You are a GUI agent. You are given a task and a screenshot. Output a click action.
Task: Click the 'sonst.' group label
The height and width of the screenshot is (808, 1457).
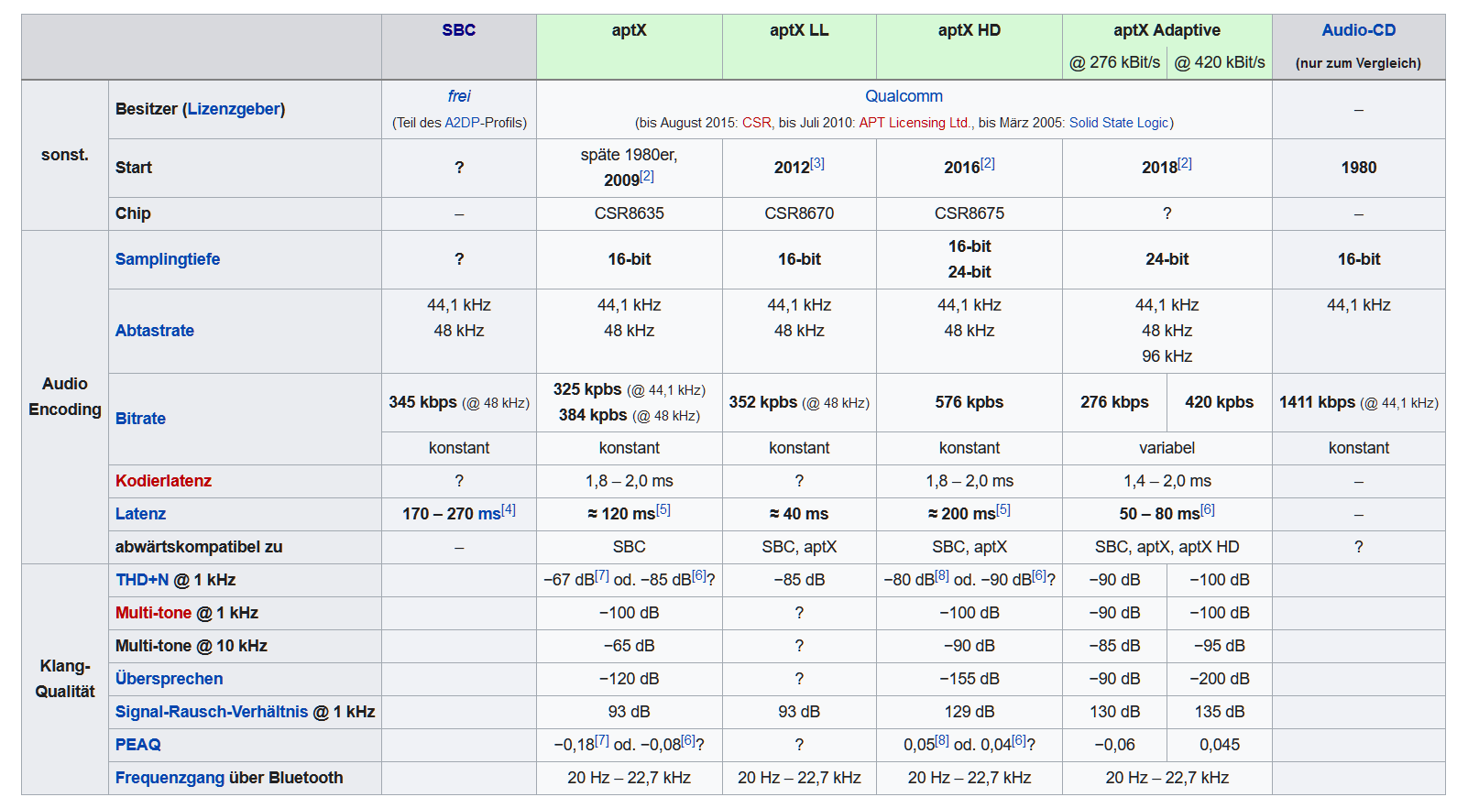(65, 155)
